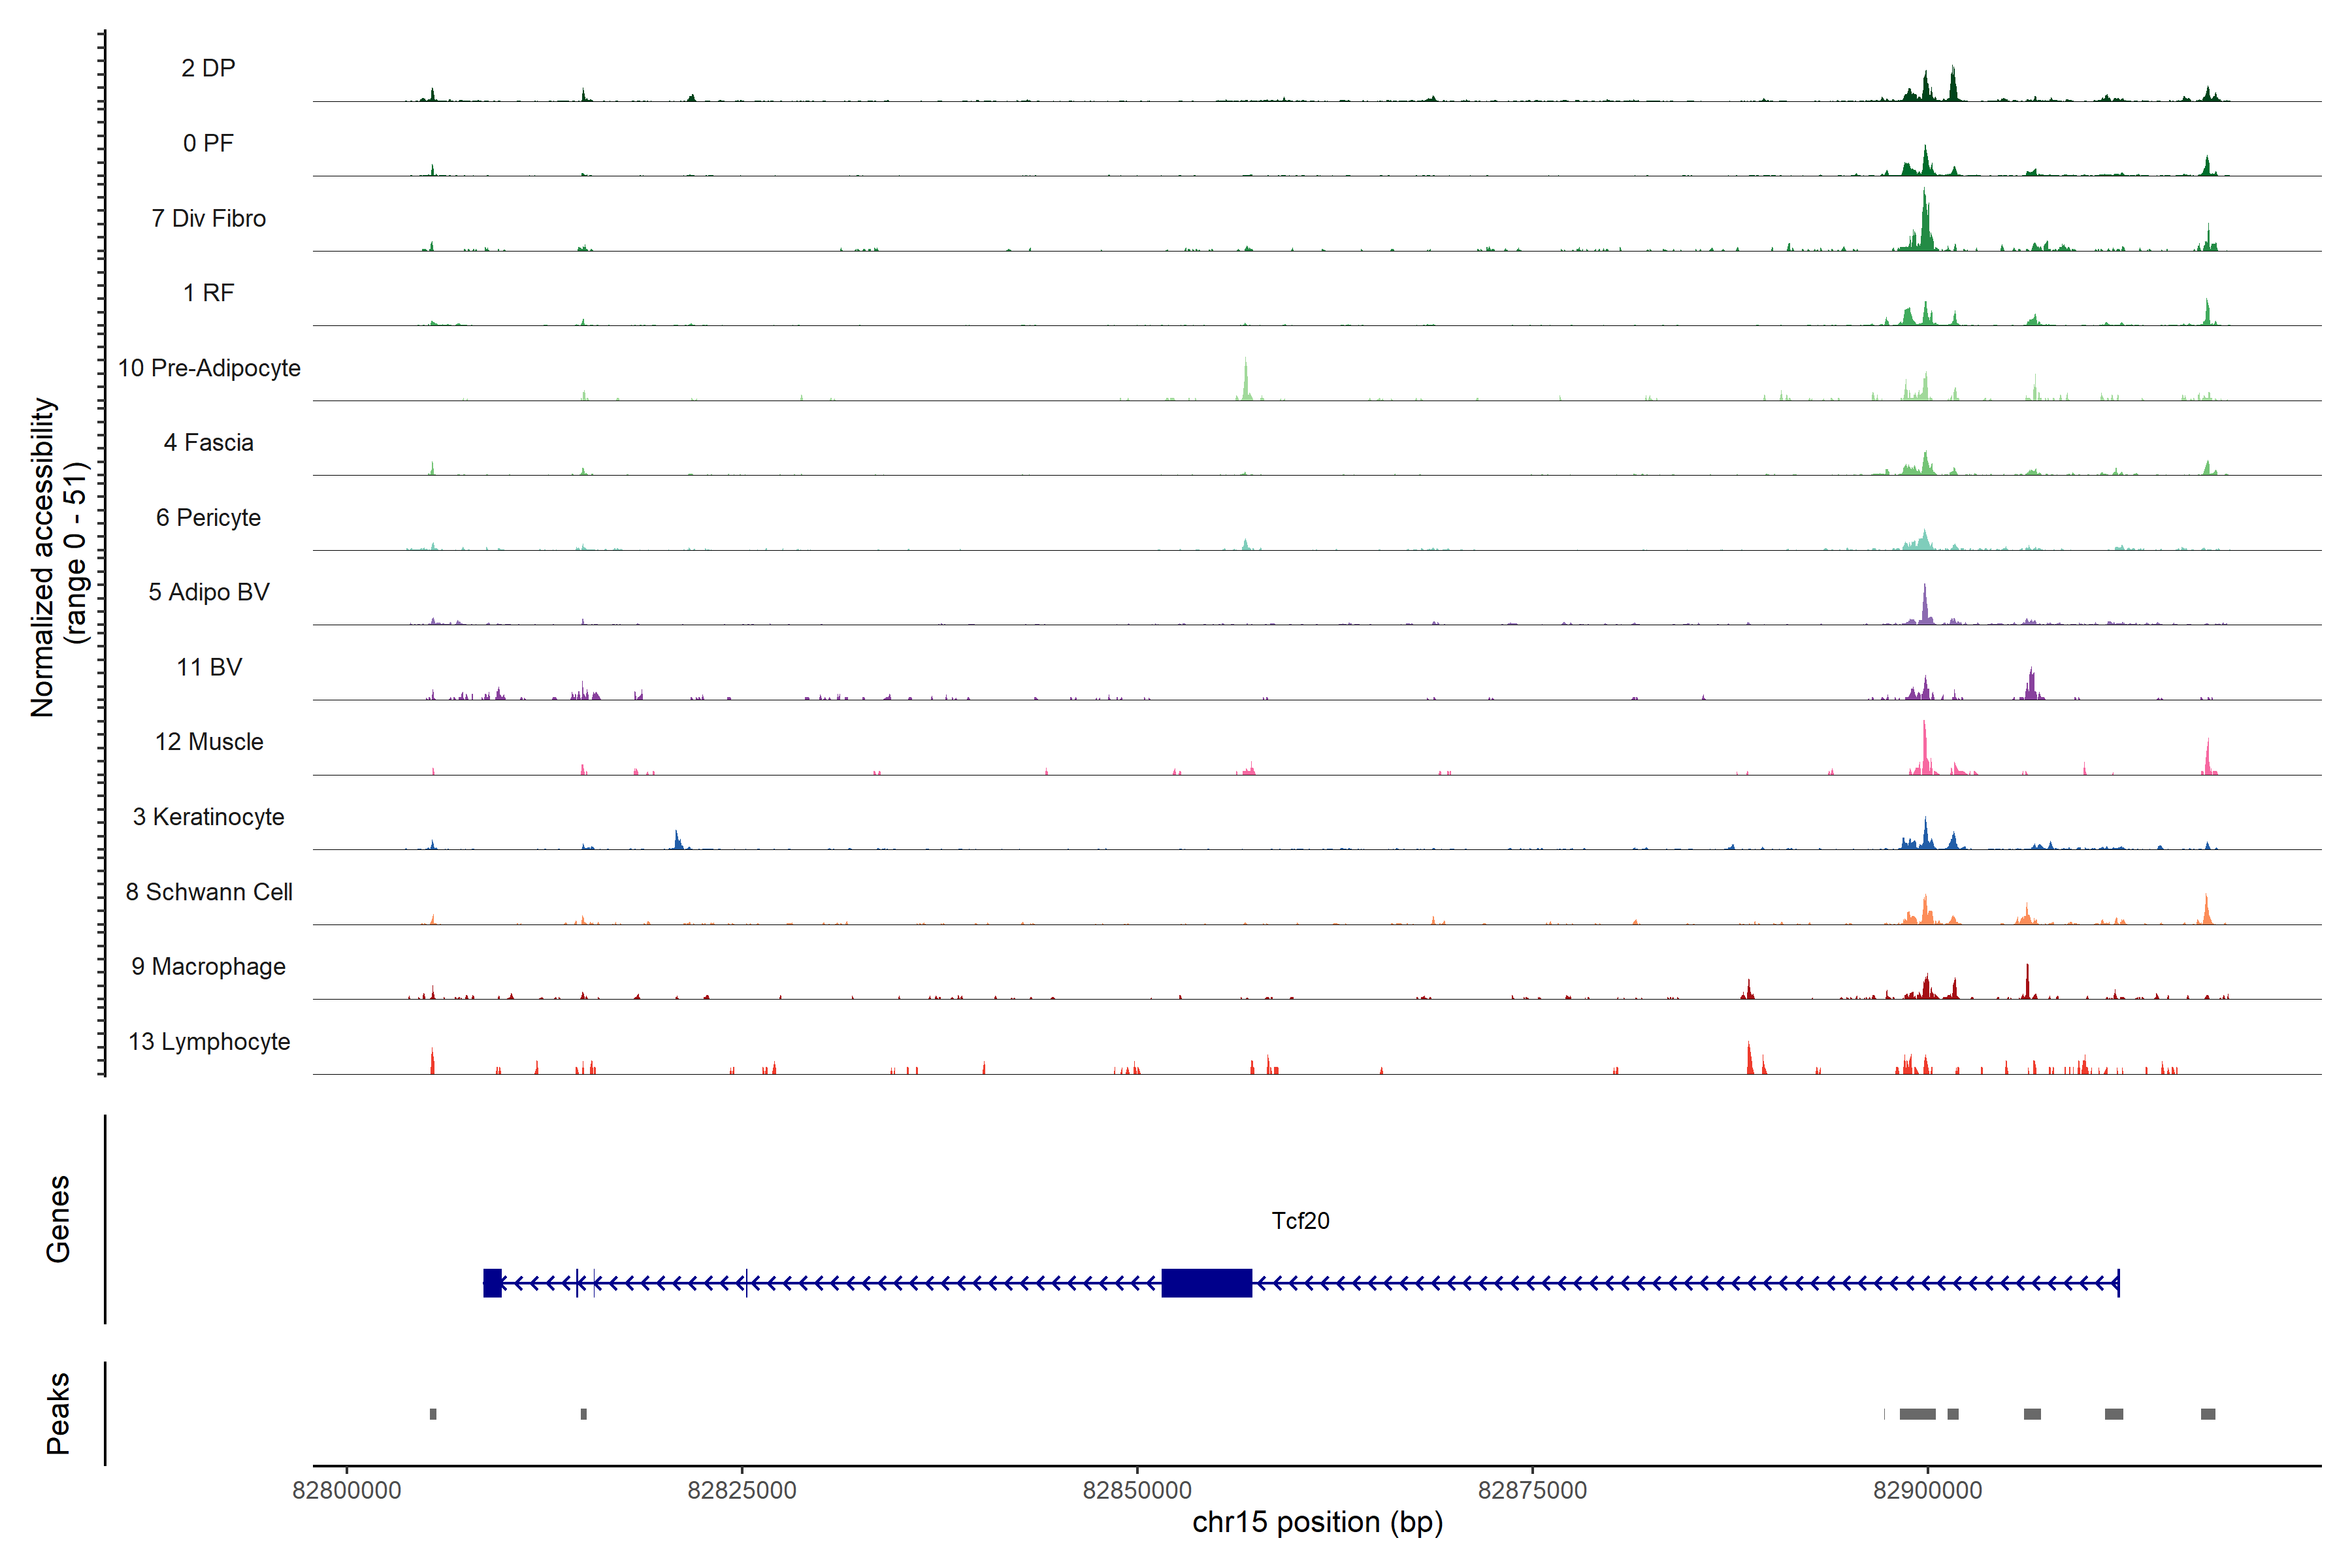Click the large Tcf20 exon block

pos(1206,1282)
